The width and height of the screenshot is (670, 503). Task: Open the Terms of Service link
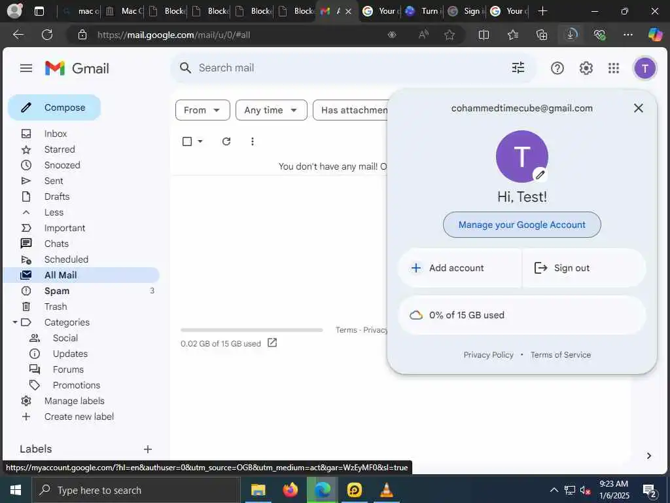click(x=561, y=354)
